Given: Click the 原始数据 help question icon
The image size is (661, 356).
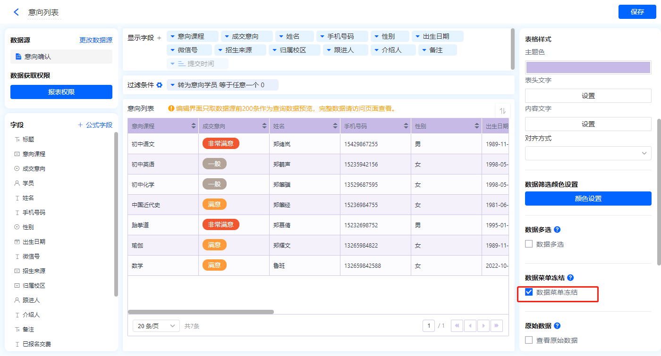Looking at the screenshot, I should 557,326.
